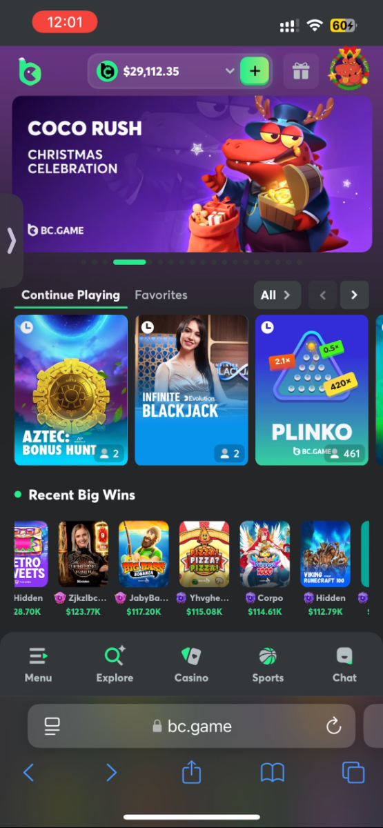This screenshot has width=383, height=828.
Task: Open the bottom Menu tab
Action: 38,664
